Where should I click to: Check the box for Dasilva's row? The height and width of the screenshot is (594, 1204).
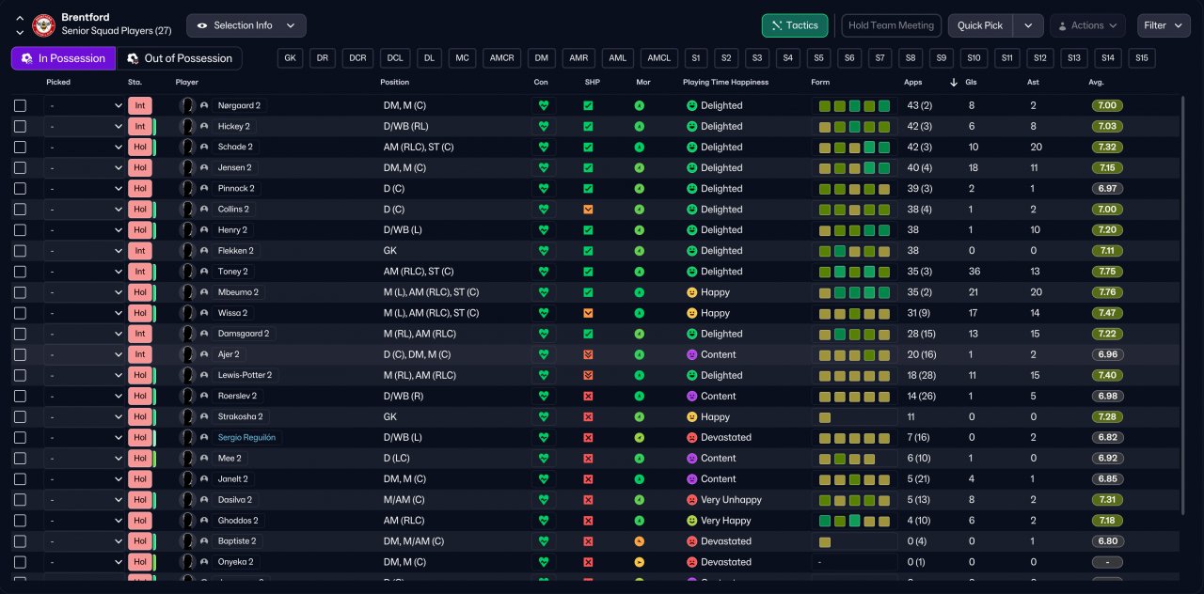click(x=20, y=500)
